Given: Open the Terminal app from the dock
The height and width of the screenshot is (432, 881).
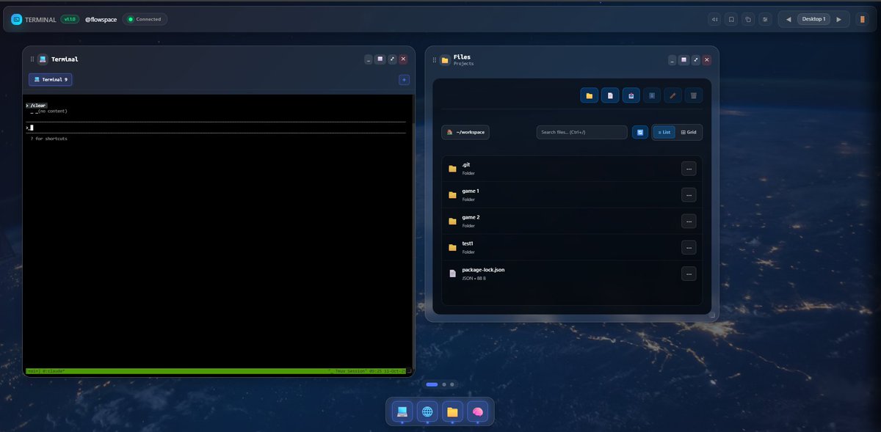Looking at the screenshot, I should pyautogui.click(x=402, y=411).
